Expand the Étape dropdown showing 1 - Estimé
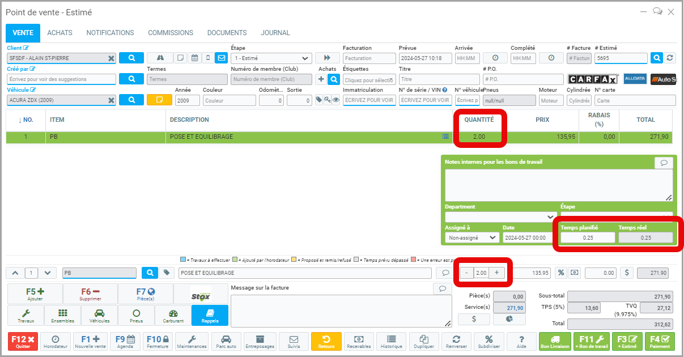This screenshot has height=357, width=684. point(271,58)
